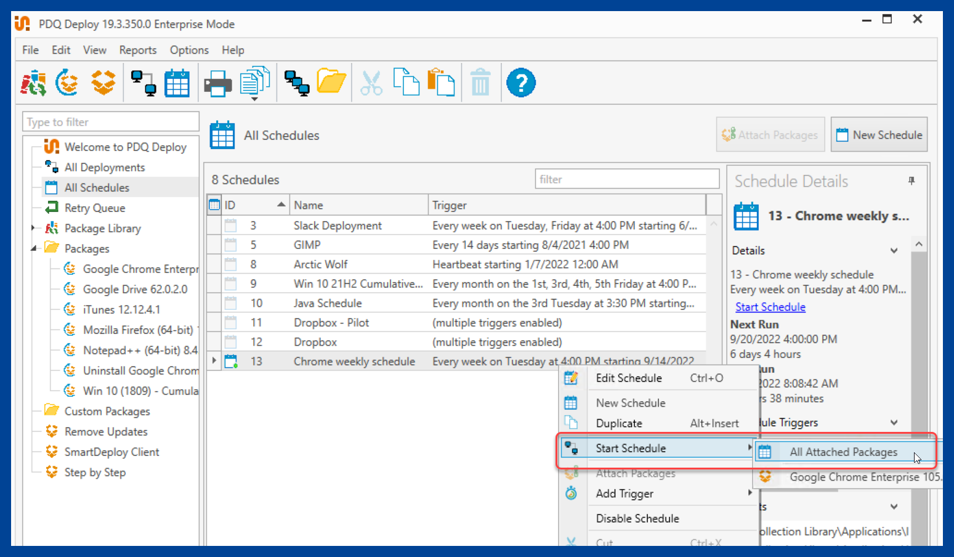Click schedule icon in row 3 Slack Deployment
The image size is (954, 557).
click(231, 226)
